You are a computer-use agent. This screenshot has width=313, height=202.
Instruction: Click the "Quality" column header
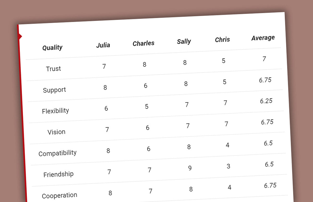52,48
